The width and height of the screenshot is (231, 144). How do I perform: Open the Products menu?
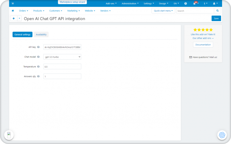pyautogui.click(x=39, y=11)
